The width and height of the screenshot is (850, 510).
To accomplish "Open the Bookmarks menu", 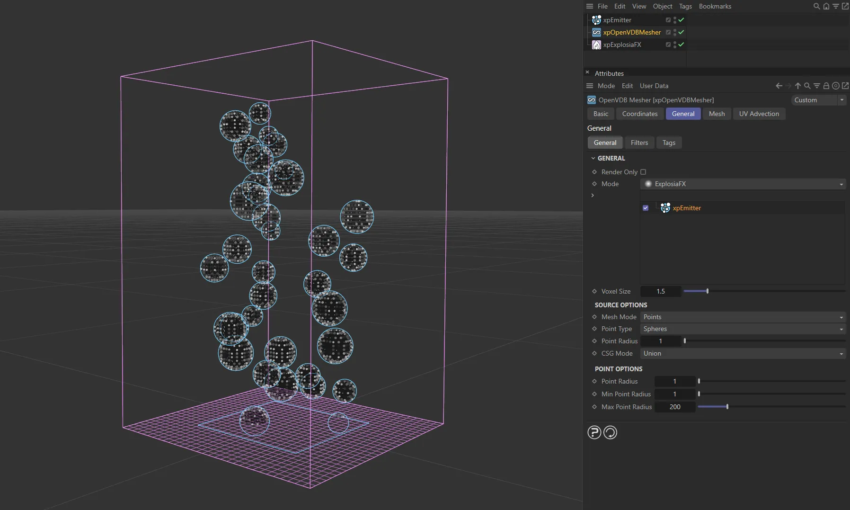I will [715, 6].
